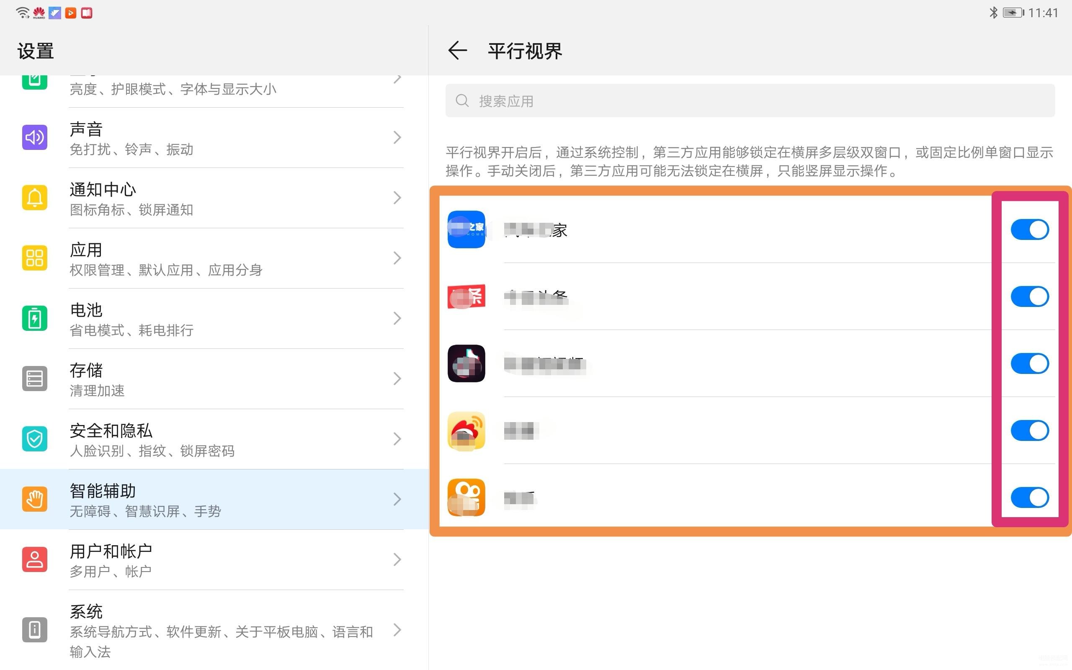Open chevron on the 系统 row
Screen dimensions: 1072x670
tap(397, 630)
